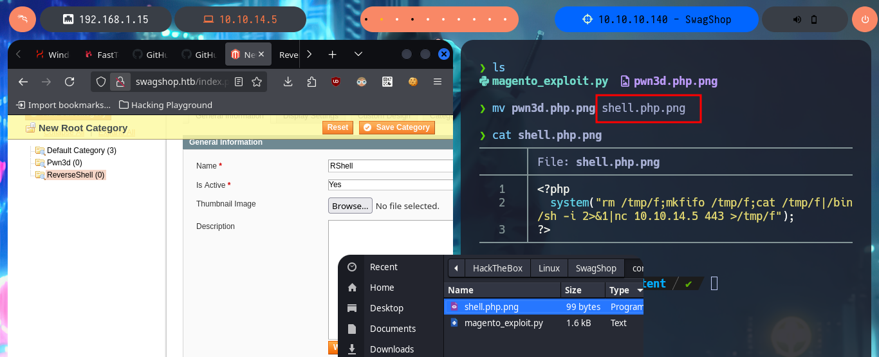Switch to the first GitHub tab

(x=149, y=55)
